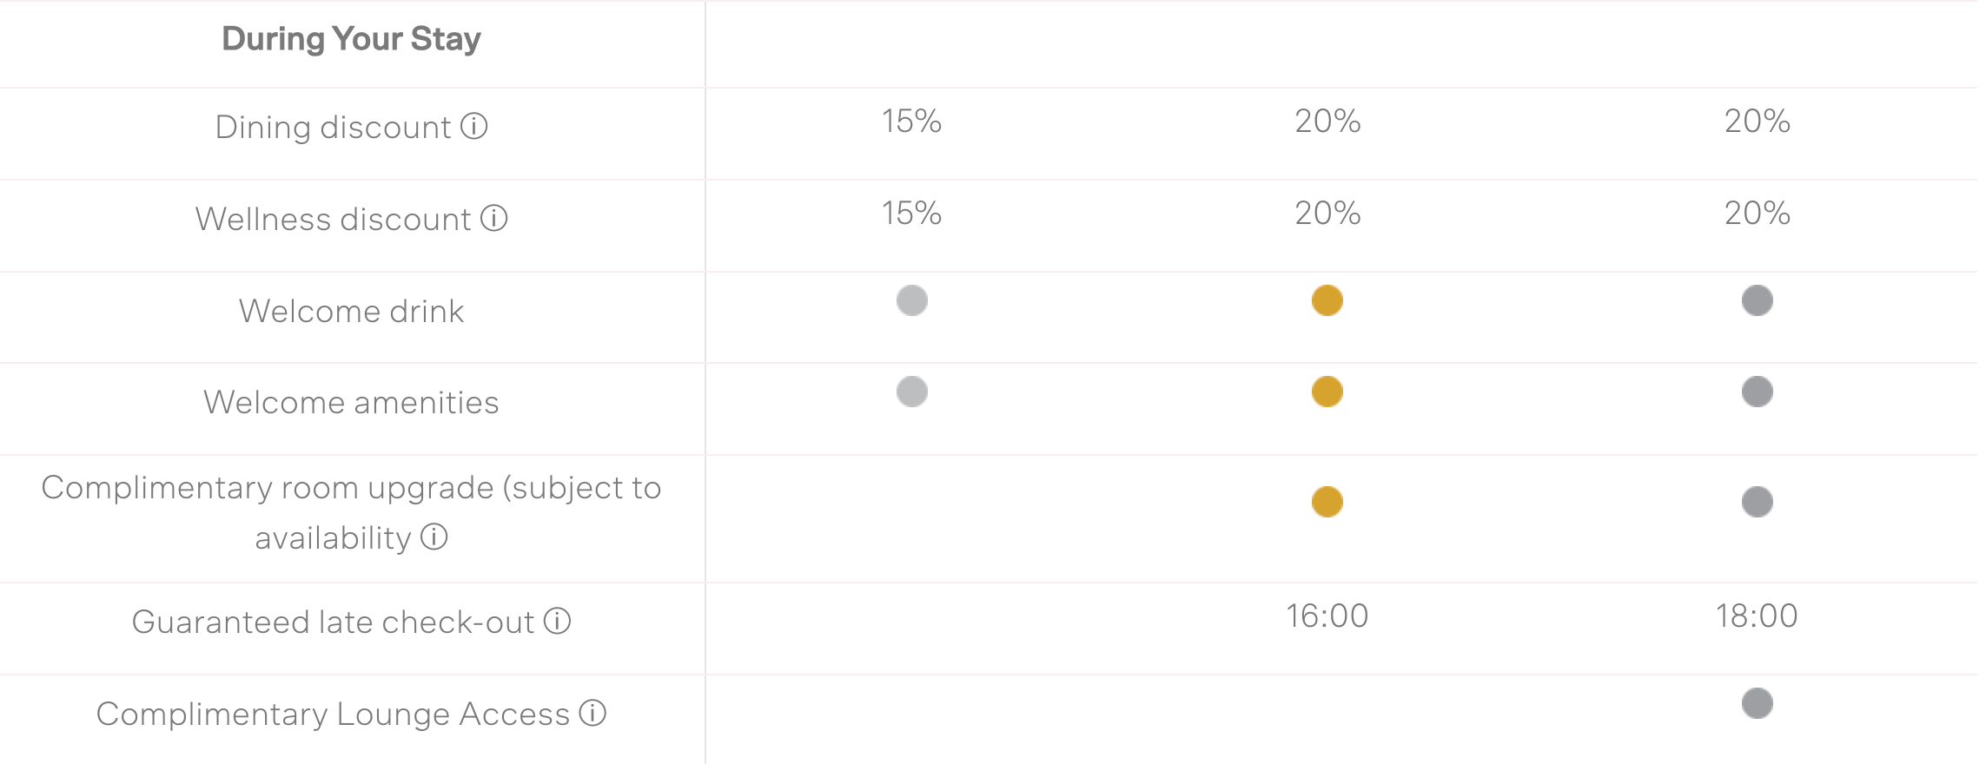Show the Guaranteed late check-out info tooltip
This screenshot has width=1986, height=764.
(558, 622)
